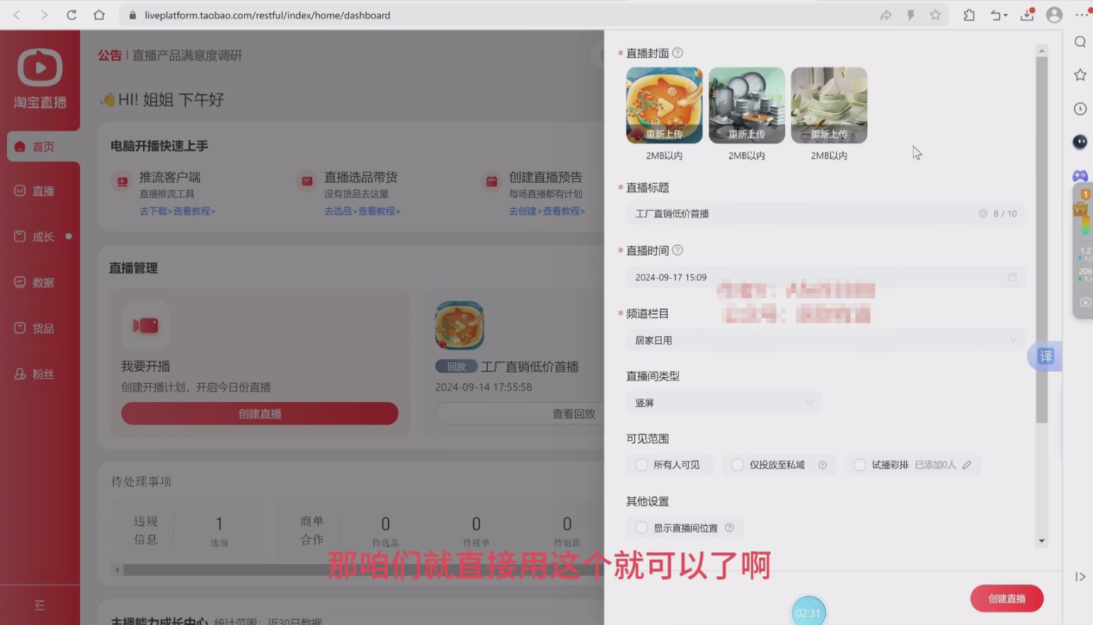Click the browser address bar URL

pyautogui.click(x=268, y=15)
